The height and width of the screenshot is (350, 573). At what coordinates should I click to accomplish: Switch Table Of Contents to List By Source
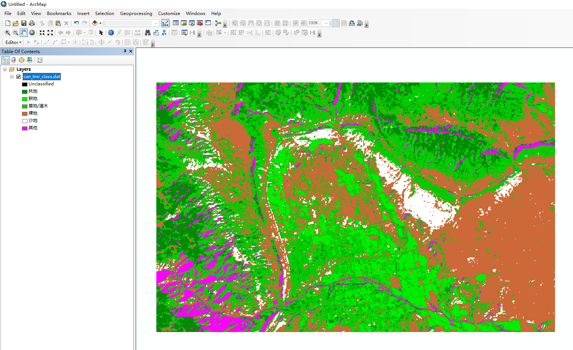14,60
